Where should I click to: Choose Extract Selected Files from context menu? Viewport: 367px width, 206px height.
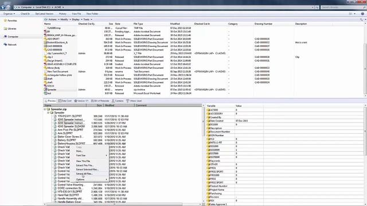coord(89,169)
